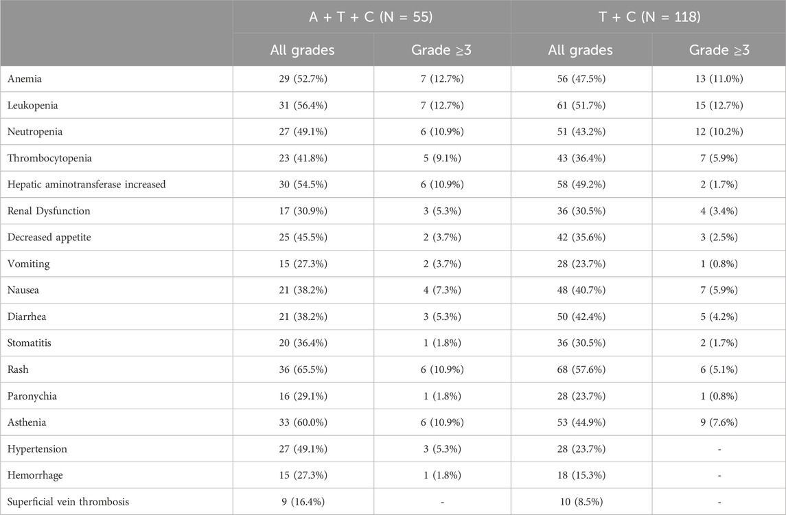This screenshot has height=515, width=786.
Task: Click the Neutropenia row label
Action: (33, 132)
